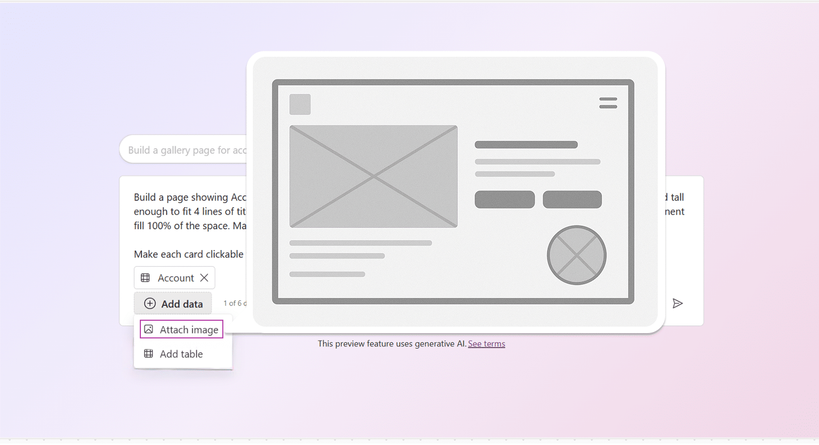Click the small logo square in wireframe

tap(300, 104)
